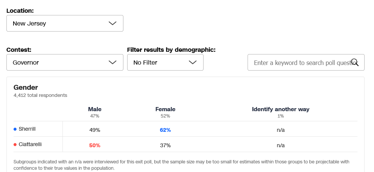Click Ciattarelli's 50% male result
The image size is (374, 172).
[95, 145]
